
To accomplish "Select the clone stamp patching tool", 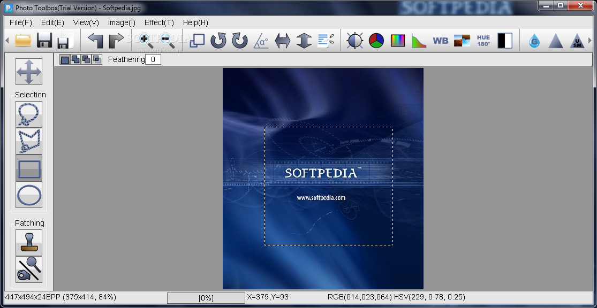I will tap(29, 243).
